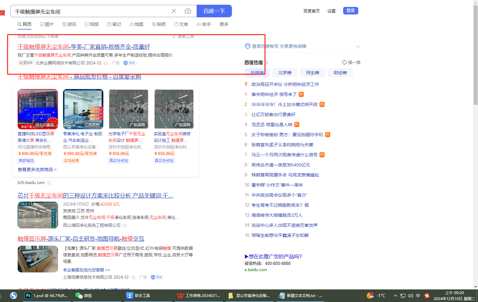
Task: Open hot topic 政治局召开会议 分析明年经济工作
Action: (285, 84)
